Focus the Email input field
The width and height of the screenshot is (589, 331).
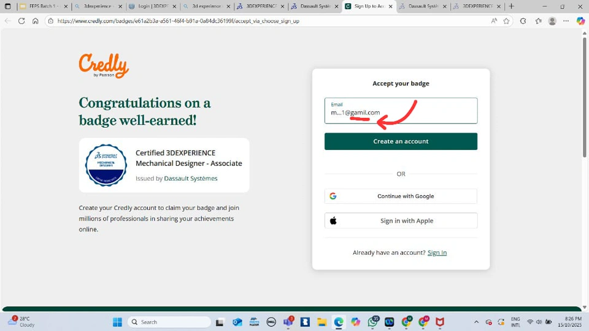pyautogui.click(x=401, y=111)
